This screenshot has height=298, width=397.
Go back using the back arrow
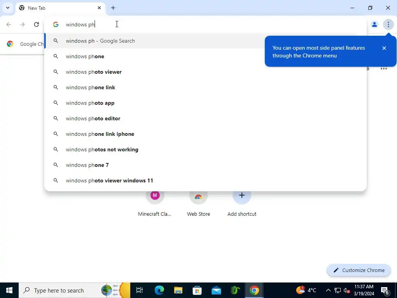coord(9,24)
